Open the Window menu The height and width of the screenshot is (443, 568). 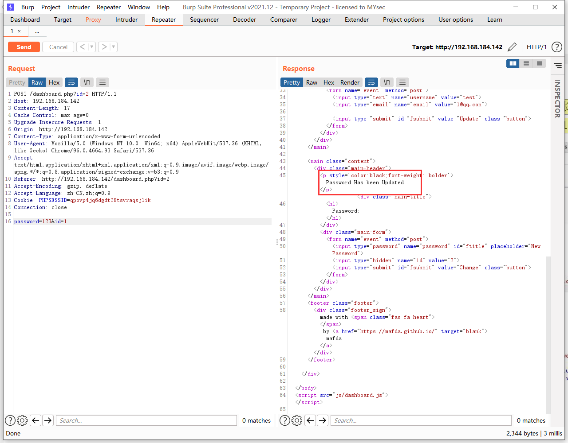139,7
